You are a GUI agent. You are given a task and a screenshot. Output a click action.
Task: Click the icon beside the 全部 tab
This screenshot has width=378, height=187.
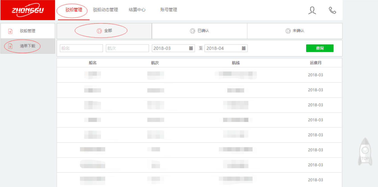tap(99, 31)
